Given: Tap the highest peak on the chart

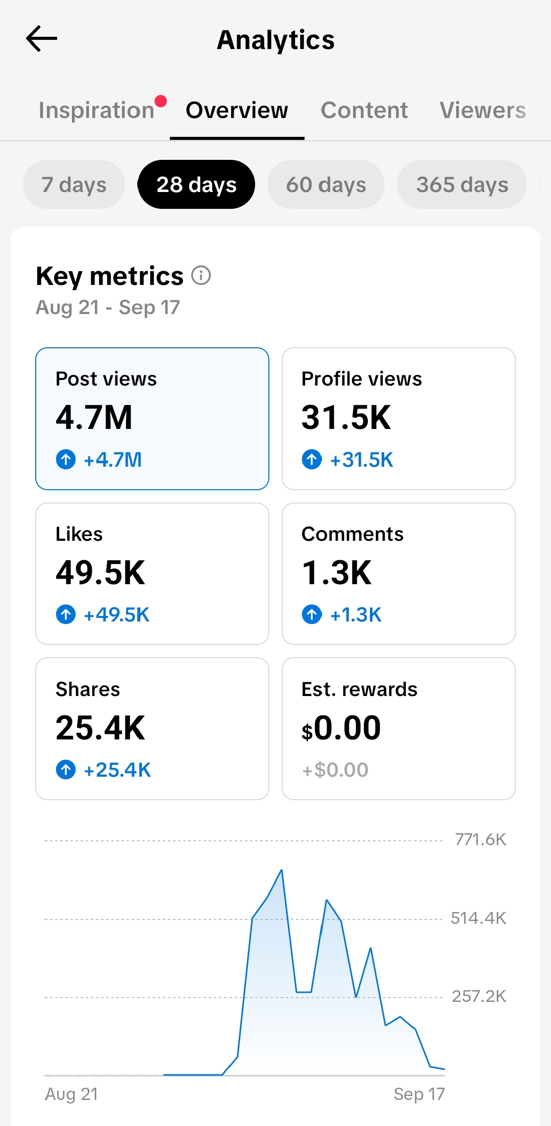Looking at the screenshot, I should coord(281,870).
